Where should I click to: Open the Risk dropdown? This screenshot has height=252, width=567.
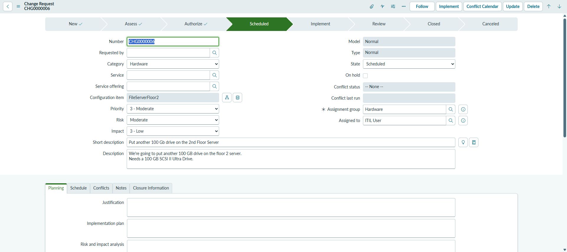[173, 120]
